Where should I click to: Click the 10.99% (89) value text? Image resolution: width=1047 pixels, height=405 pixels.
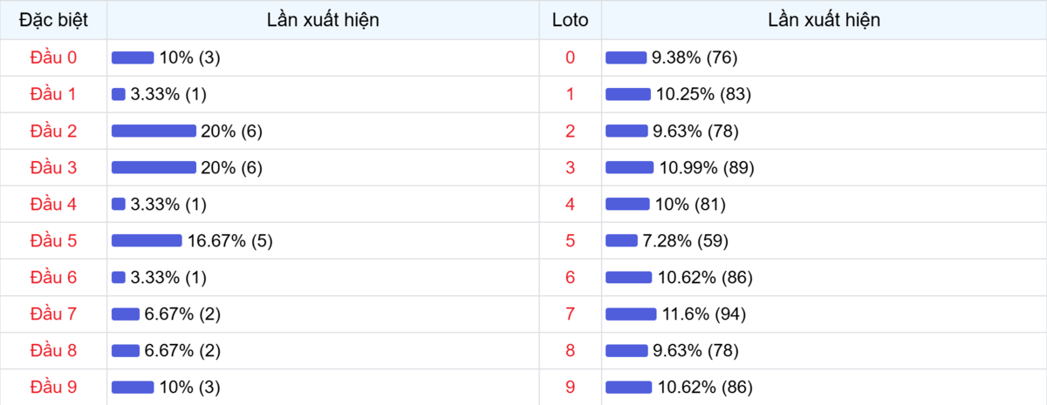(x=706, y=167)
